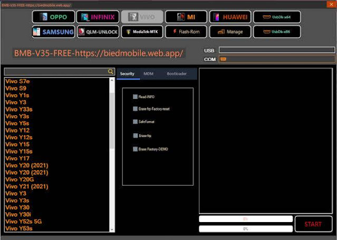Select Vivo Y20G model
This screenshot has height=240, width=337.
(20, 179)
